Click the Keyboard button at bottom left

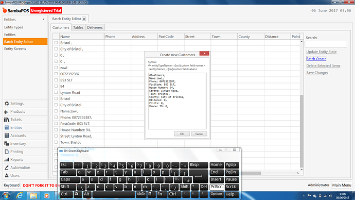(x=11, y=185)
